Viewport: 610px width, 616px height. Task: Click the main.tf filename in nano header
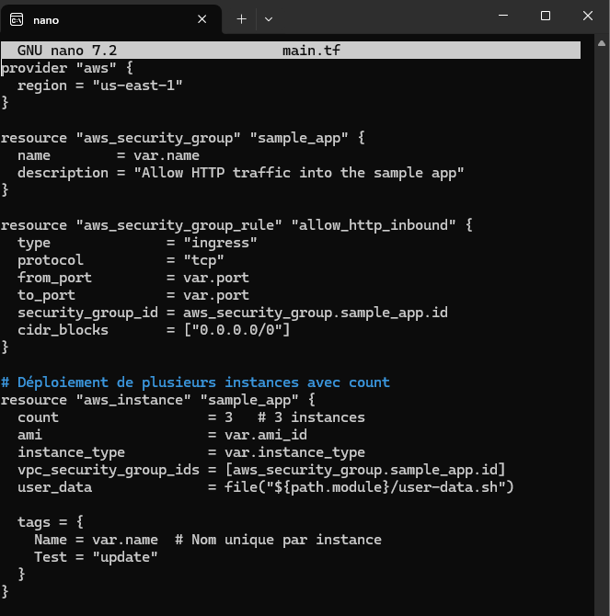click(x=311, y=51)
